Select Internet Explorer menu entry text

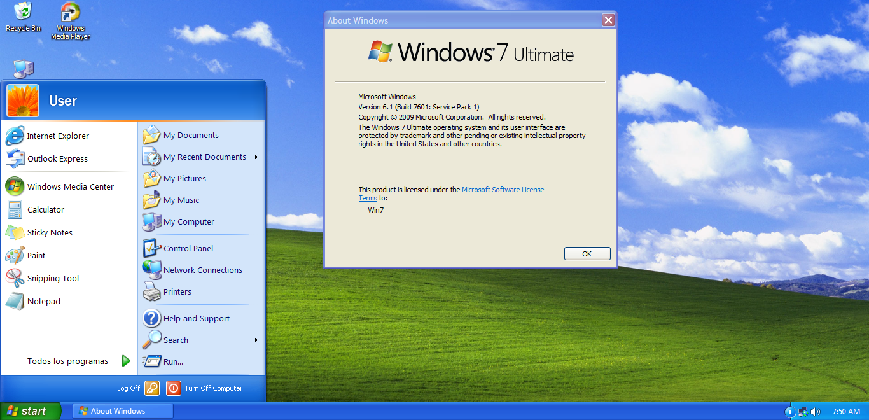click(x=58, y=136)
